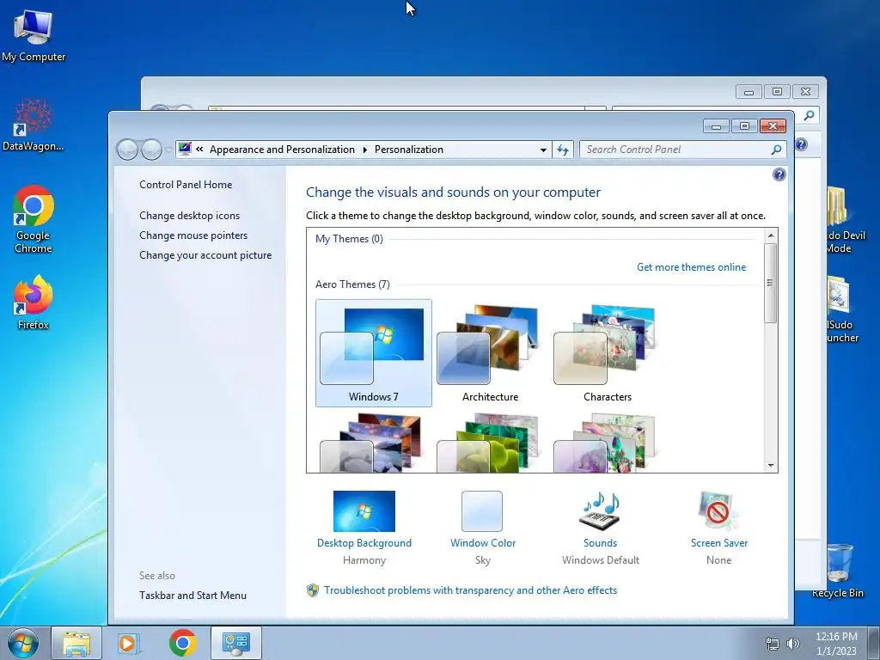Open Control Panel Home
Viewport: 880px width, 660px height.
click(x=186, y=185)
